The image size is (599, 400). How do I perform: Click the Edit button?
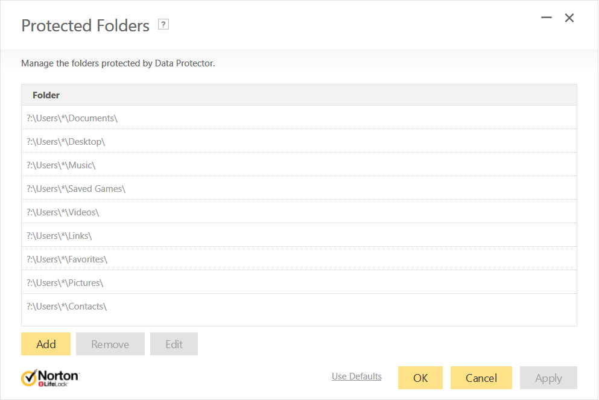174,344
